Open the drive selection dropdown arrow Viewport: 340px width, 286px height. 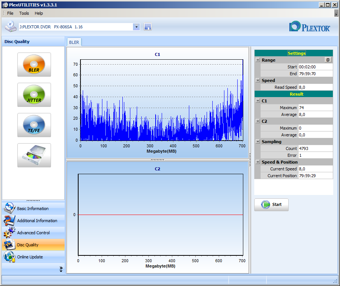pyautogui.click(x=136, y=27)
